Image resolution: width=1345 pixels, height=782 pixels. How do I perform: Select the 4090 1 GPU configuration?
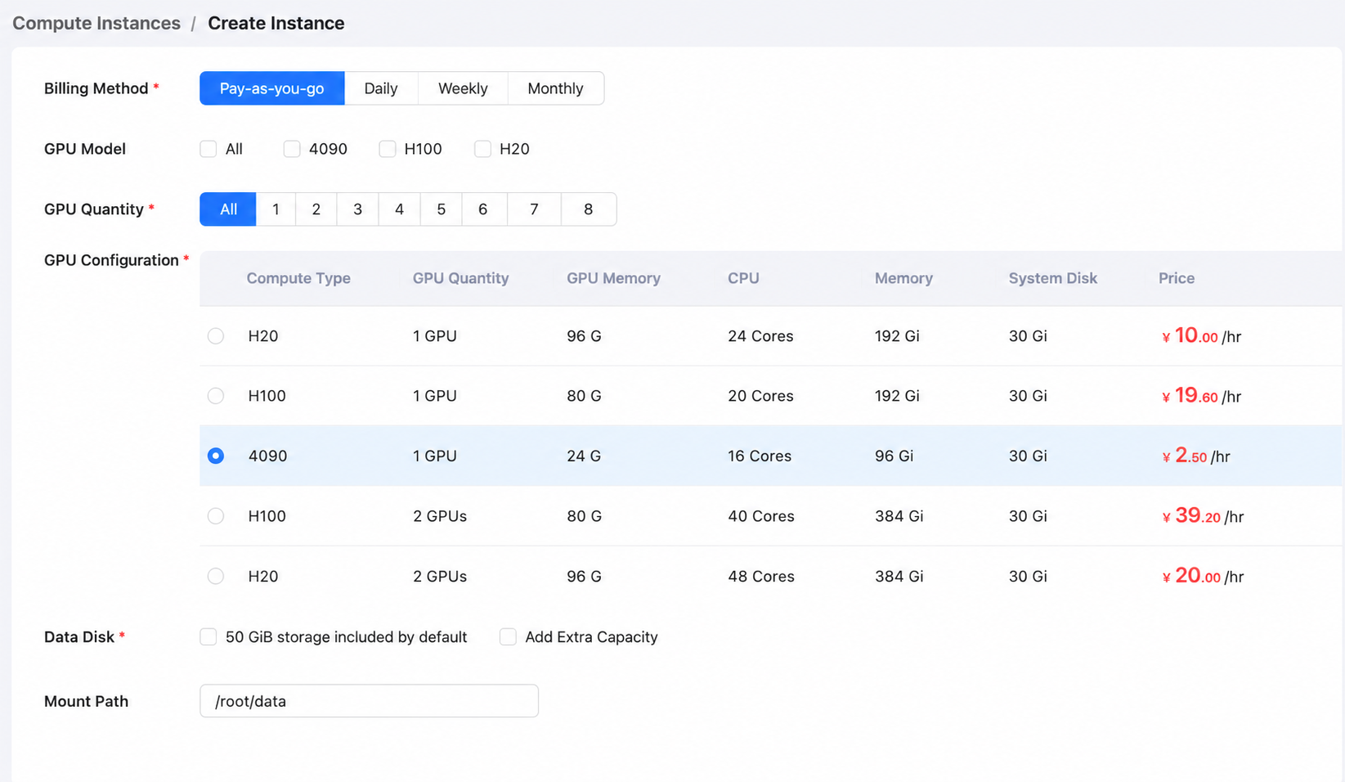[216, 456]
